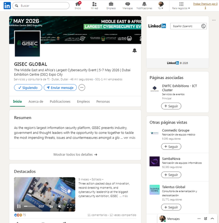The height and width of the screenshot is (223, 219).
Task: Open Conmedic Groupe page
Action: click(176, 130)
